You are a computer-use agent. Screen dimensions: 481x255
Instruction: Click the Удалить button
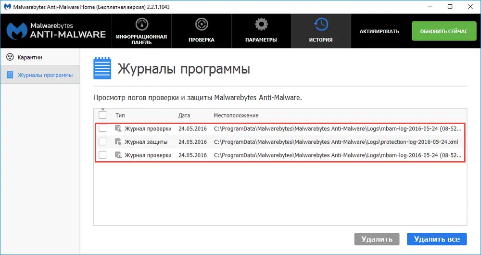pos(377,239)
